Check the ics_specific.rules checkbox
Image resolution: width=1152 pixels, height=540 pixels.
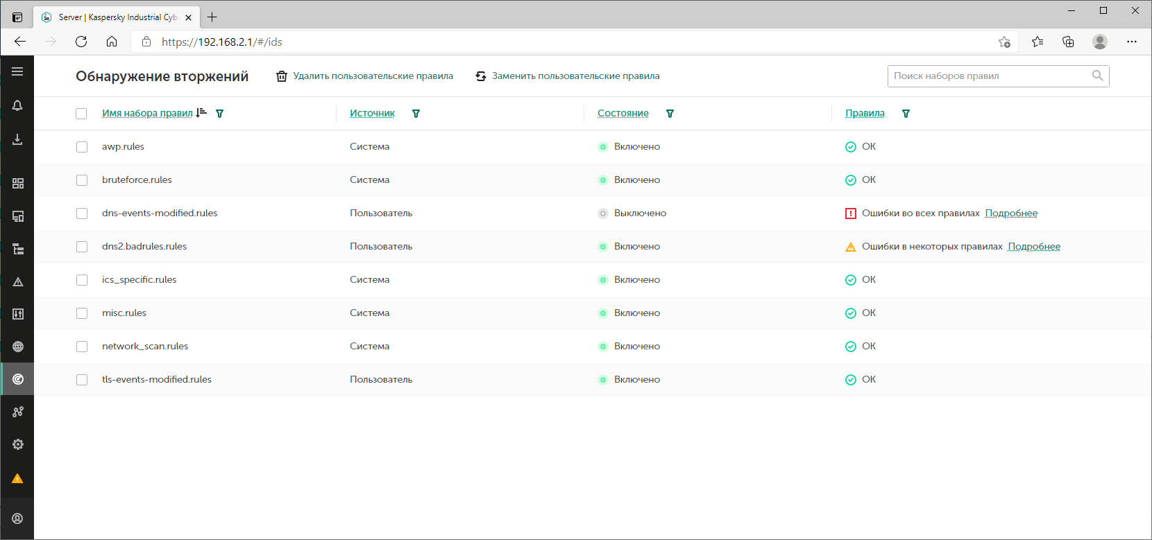click(82, 280)
